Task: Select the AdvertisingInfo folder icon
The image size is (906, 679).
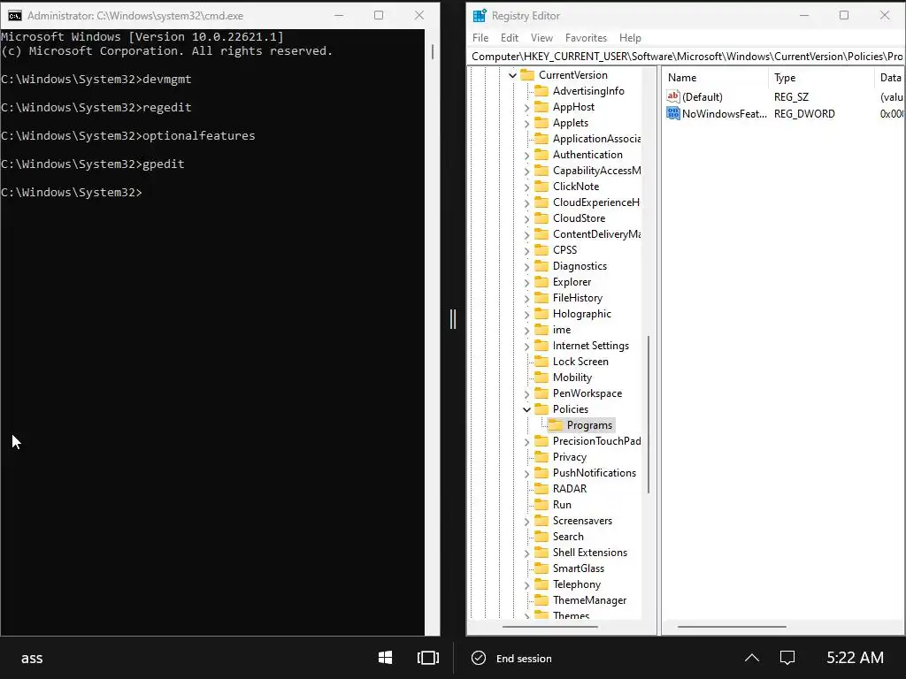Action: [541, 91]
